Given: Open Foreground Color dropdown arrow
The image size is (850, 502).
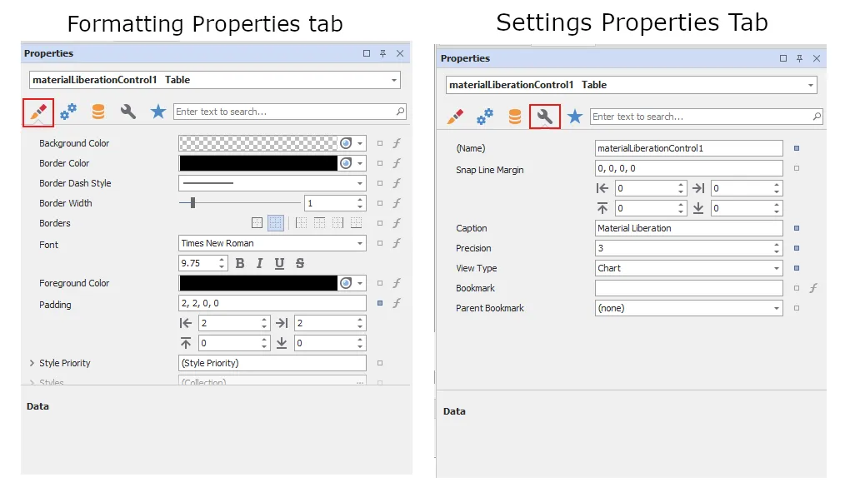Looking at the screenshot, I should click(360, 283).
